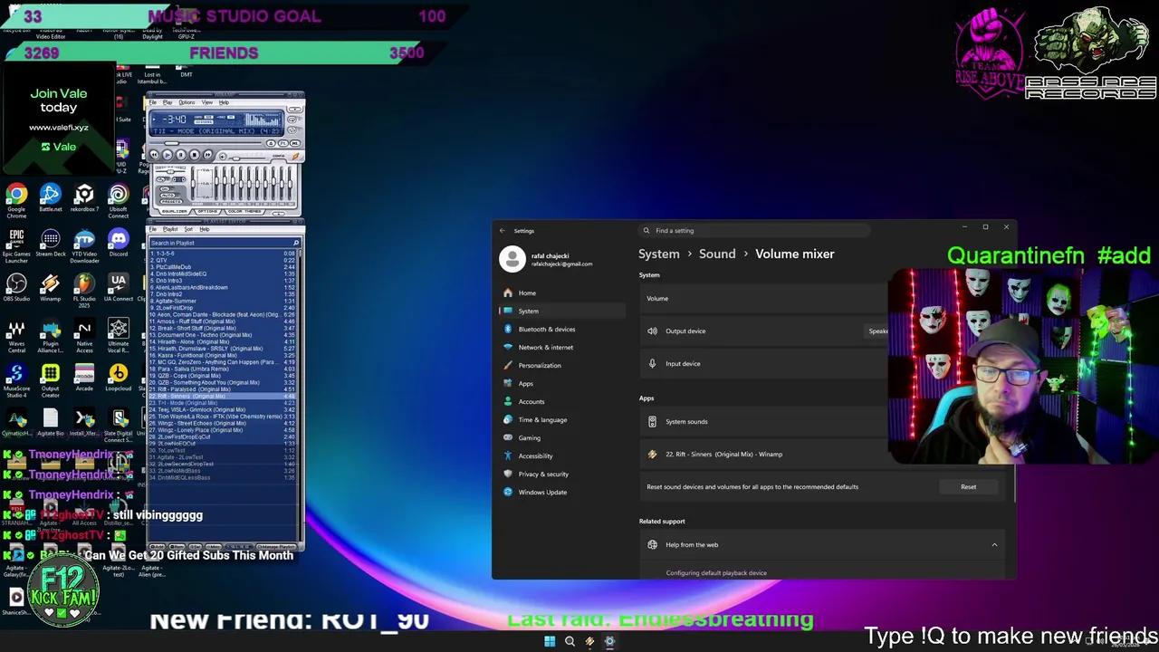Open the Sort menu in Playlist Editor
The image size is (1159, 652).
click(188, 229)
